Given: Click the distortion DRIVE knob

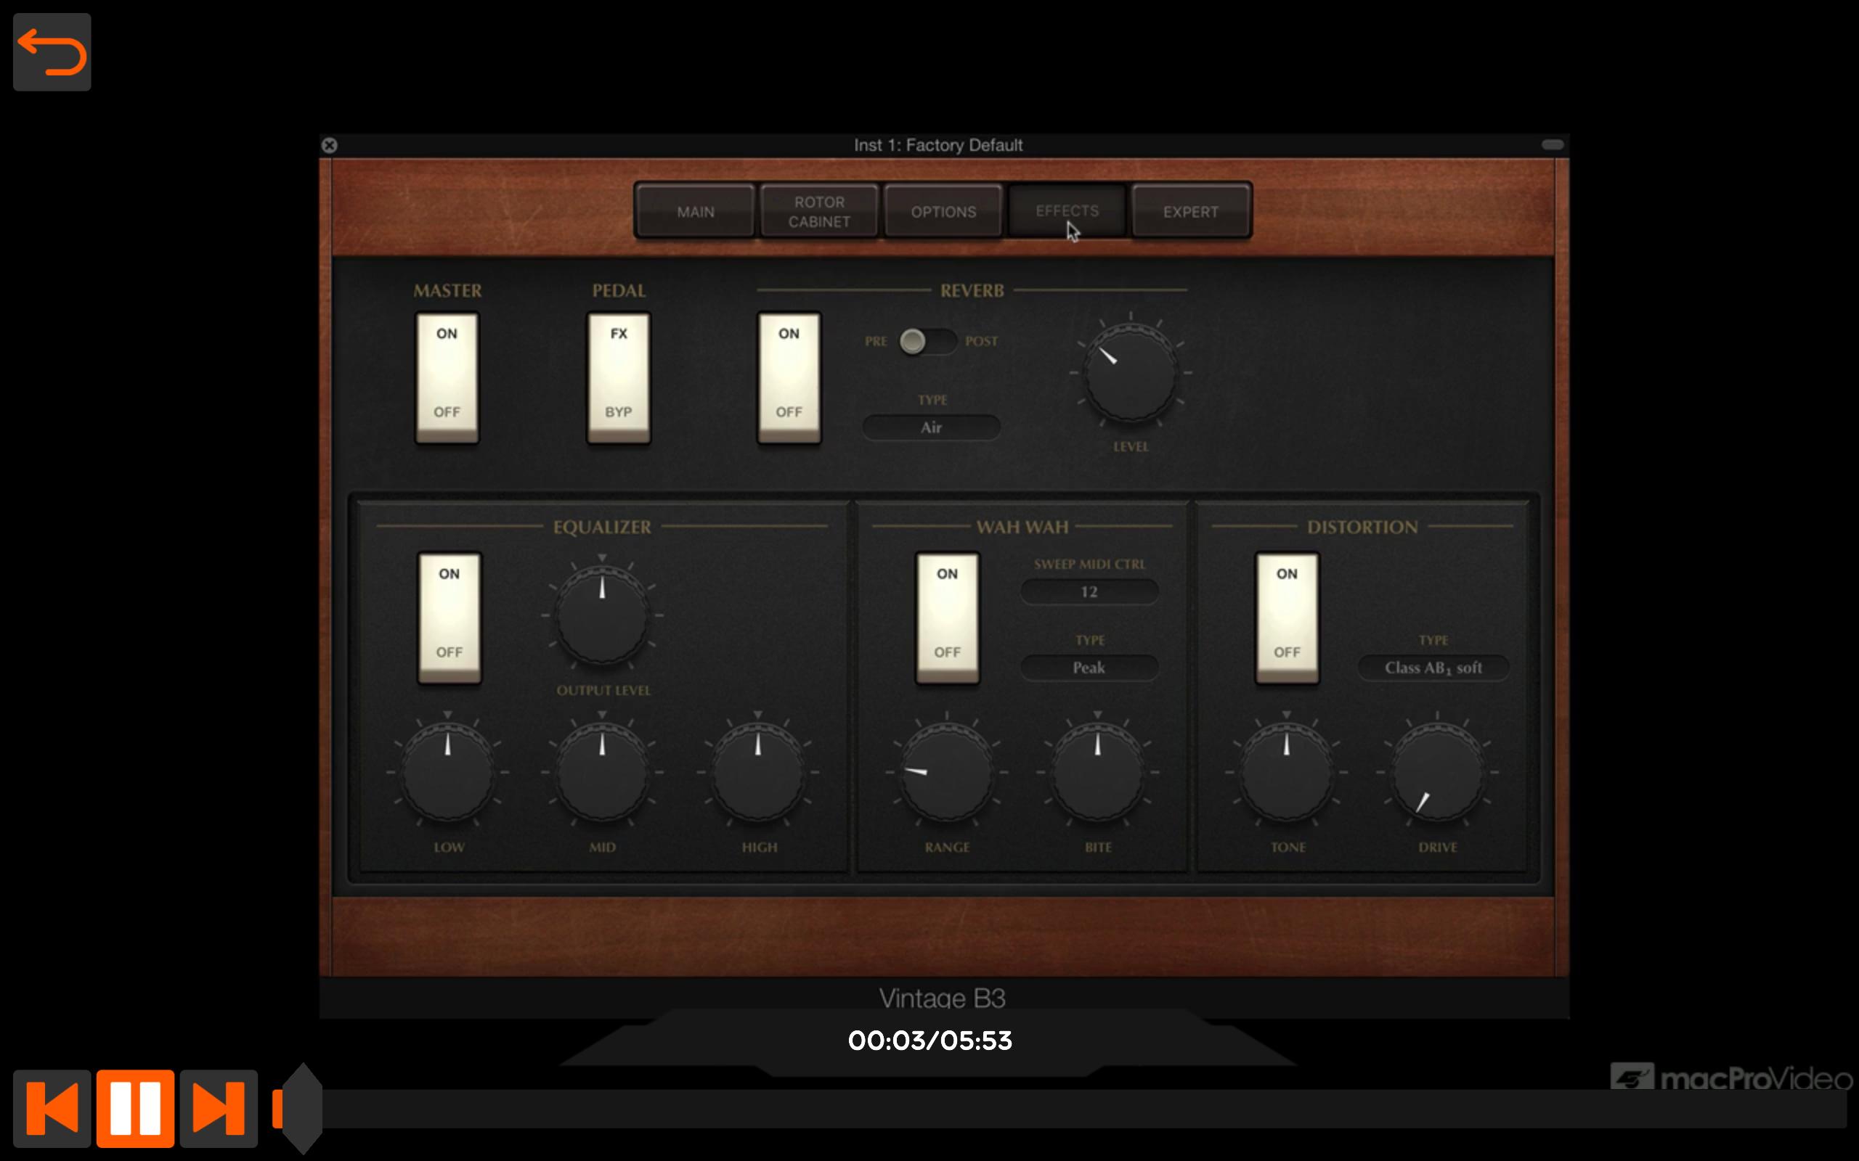Looking at the screenshot, I should [1437, 773].
